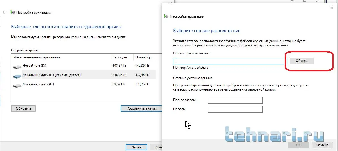Sort the list by the Свободно column
The height and width of the screenshot is (151, 338).
coord(122,57)
